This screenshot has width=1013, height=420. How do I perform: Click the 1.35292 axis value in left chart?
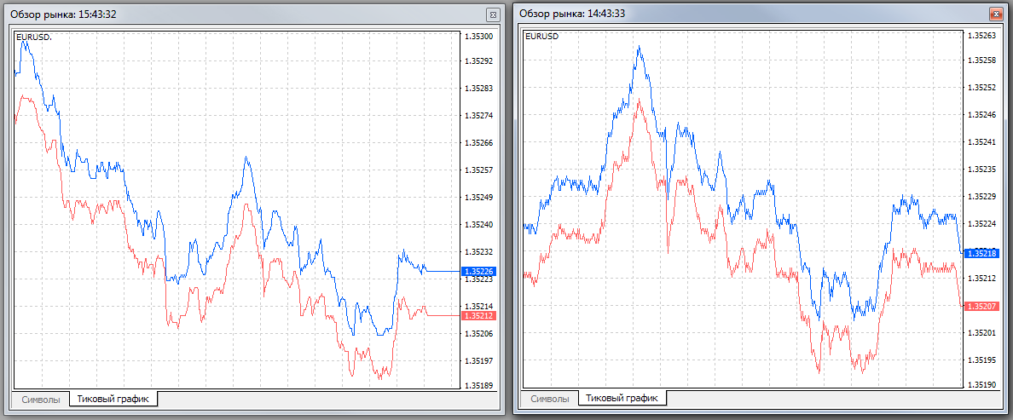point(478,61)
